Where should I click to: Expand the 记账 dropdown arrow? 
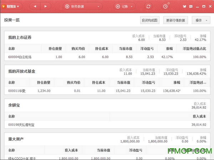click(x=132, y=6)
